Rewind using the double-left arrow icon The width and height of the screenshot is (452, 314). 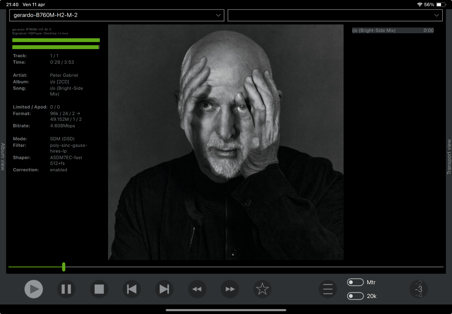tap(197, 289)
